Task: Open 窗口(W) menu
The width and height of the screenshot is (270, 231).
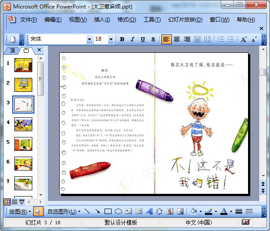Action: (219, 20)
